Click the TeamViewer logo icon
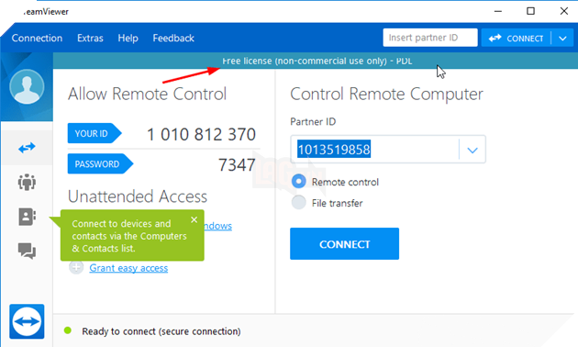 [x=27, y=321]
